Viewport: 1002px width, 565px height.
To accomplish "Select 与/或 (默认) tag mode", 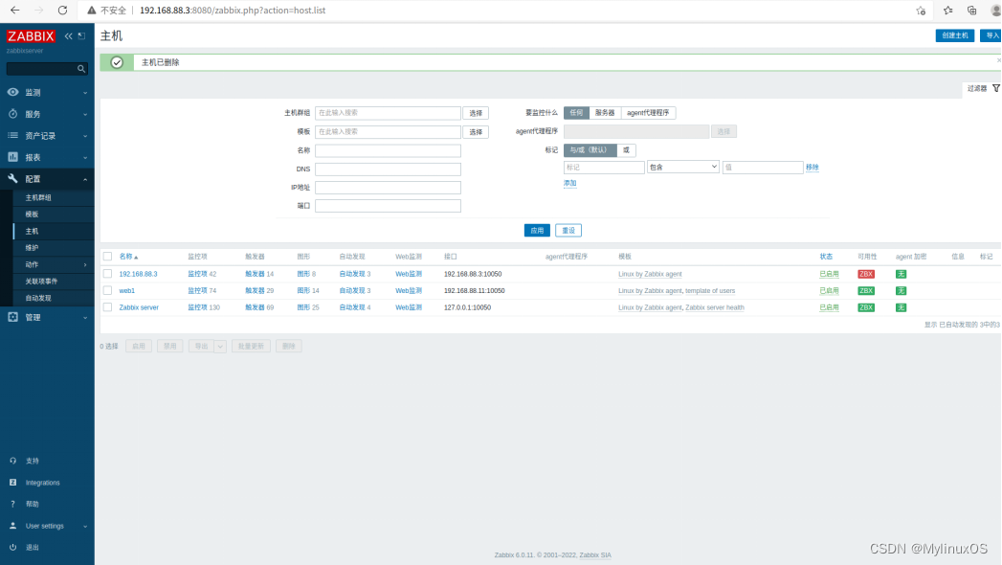I will 590,150.
